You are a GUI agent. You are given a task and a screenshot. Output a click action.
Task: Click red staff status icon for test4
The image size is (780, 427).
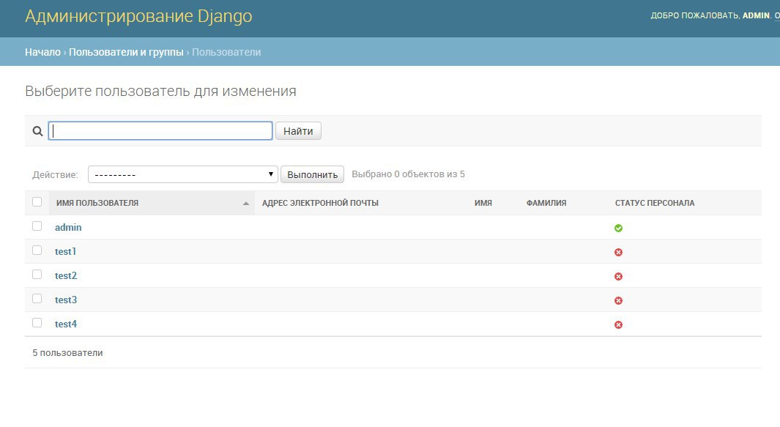click(618, 325)
